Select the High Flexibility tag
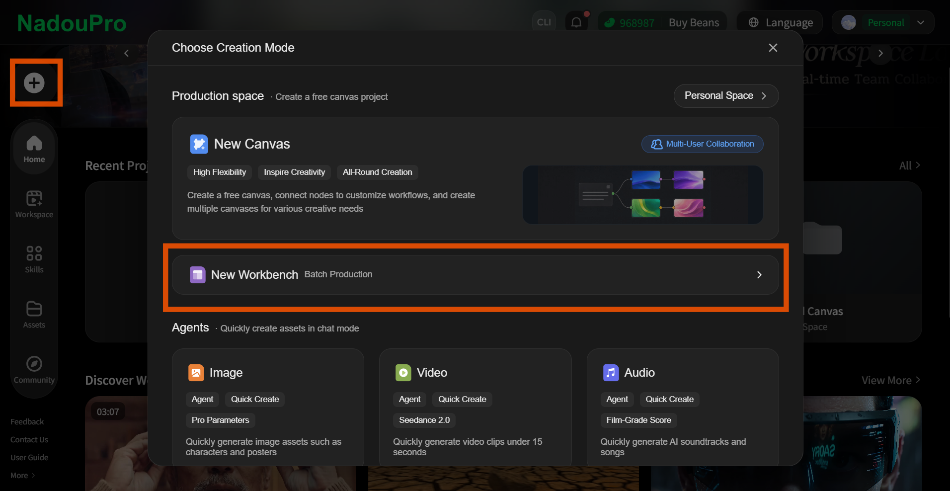 click(x=220, y=172)
